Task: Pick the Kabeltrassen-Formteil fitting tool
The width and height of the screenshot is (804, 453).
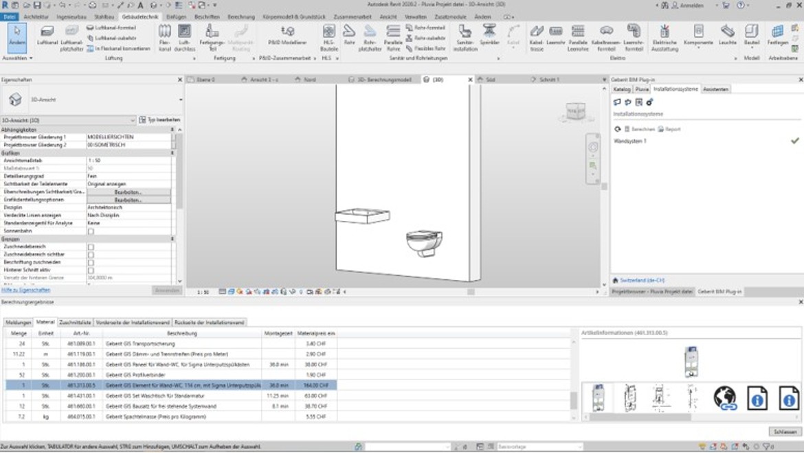Action: coord(606,38)
